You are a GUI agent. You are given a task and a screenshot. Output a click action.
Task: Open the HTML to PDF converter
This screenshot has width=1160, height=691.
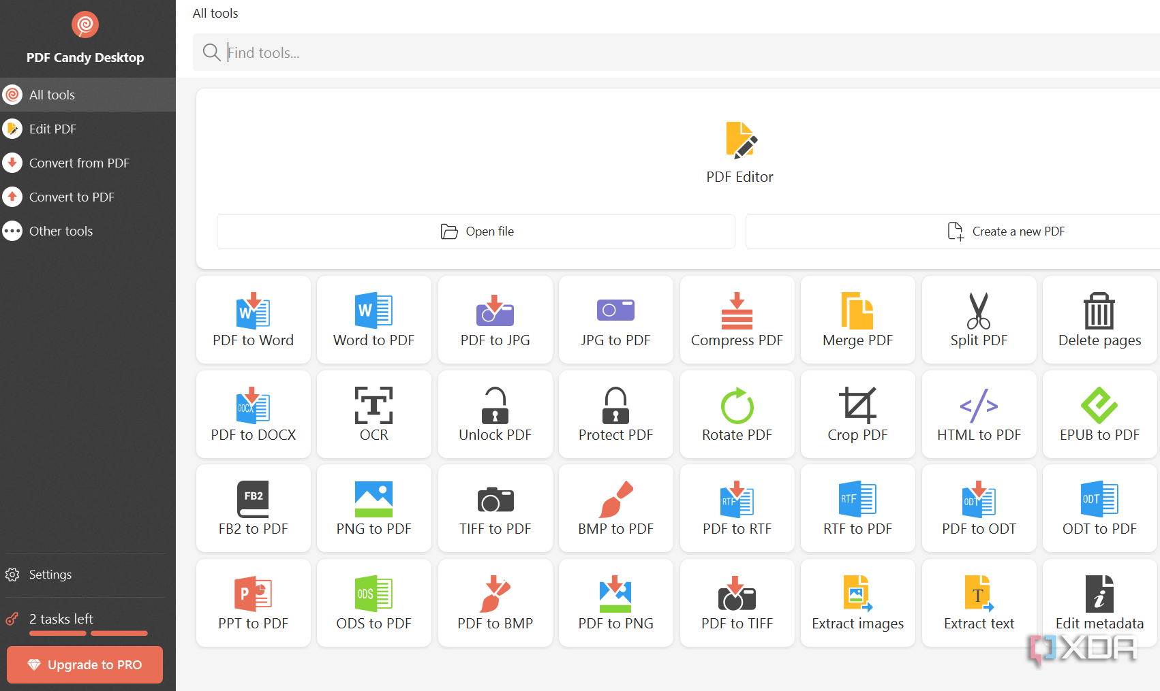click(979, 414)
